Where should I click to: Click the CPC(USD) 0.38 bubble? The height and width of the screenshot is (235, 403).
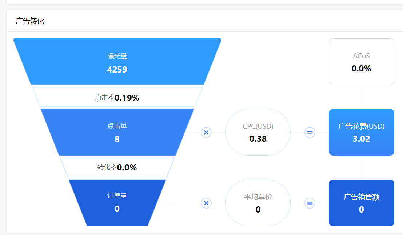(258, 132)
